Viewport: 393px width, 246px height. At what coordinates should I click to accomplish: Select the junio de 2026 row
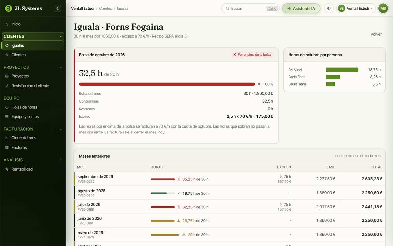[230, 221]
